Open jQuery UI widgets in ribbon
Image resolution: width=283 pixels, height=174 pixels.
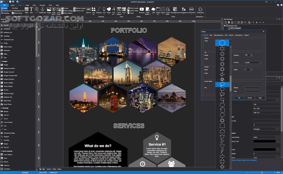pyautogui.click(x=158, y=11)
